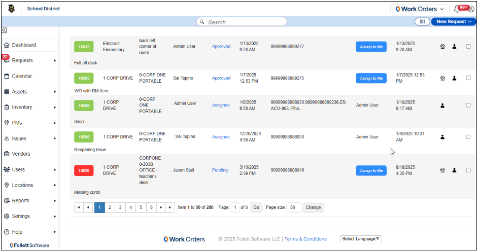Click the PMs wrench icon
The image size is (478, 251).
click(7, 123)
